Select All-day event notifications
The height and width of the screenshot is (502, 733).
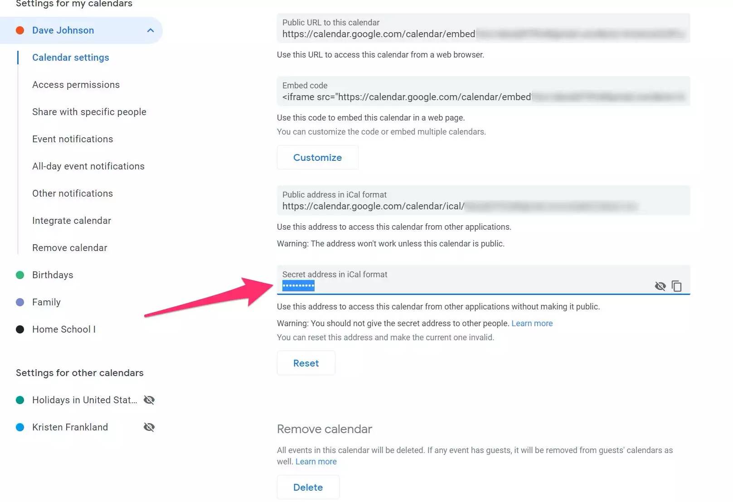tap(88, 166)
